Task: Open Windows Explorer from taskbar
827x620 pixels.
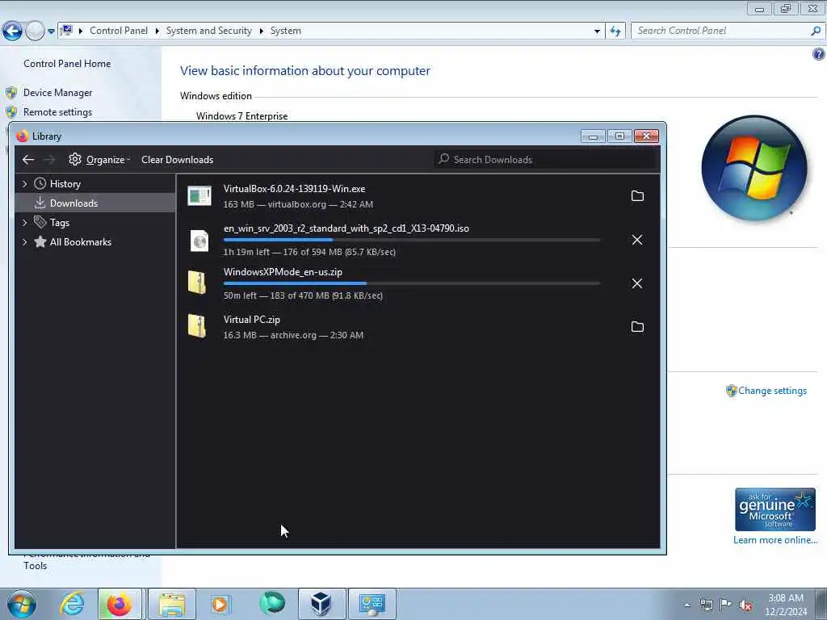Action: coord(172,604)
